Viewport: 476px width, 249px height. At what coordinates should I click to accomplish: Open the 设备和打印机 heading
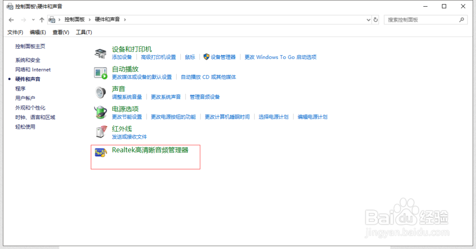pyautogui.click(x=132, y=49)
